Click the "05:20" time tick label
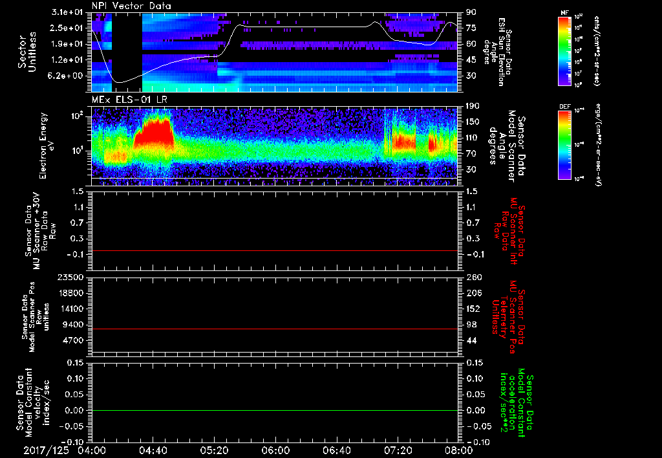The width and height of the screenshot is (662, 458). click(x=214, y=450)
